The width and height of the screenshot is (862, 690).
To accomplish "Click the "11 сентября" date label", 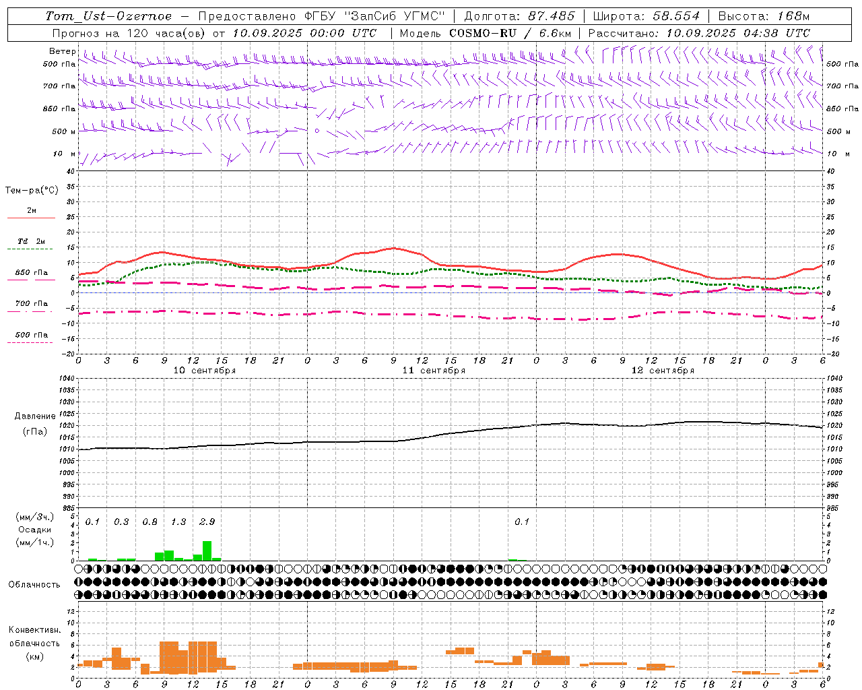I will click(x=434, y=371).
